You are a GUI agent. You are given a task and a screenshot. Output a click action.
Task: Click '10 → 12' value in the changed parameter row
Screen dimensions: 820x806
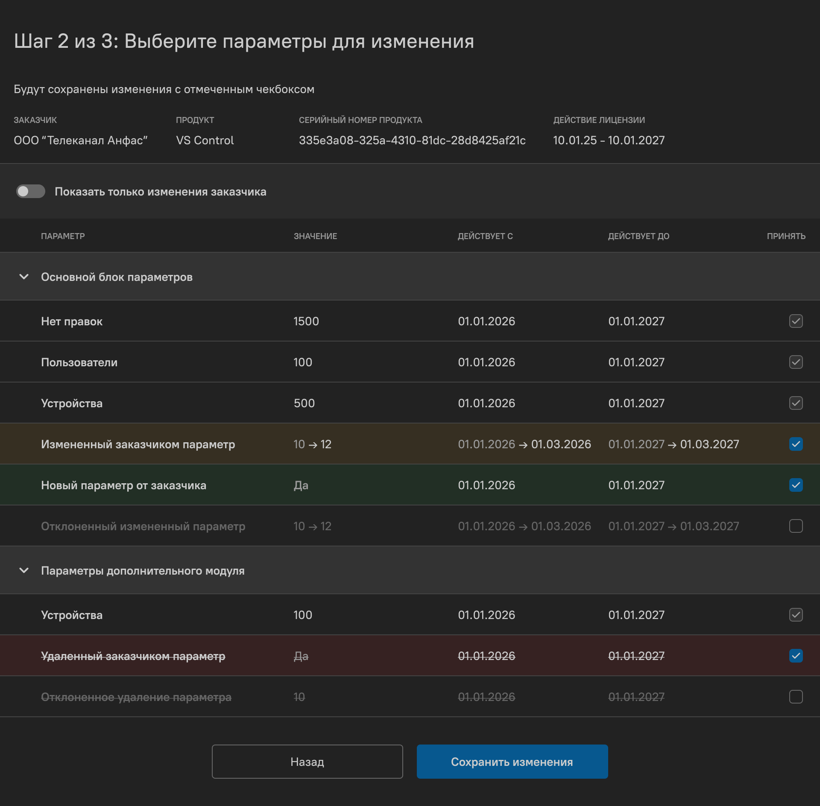tap(312, 444)
